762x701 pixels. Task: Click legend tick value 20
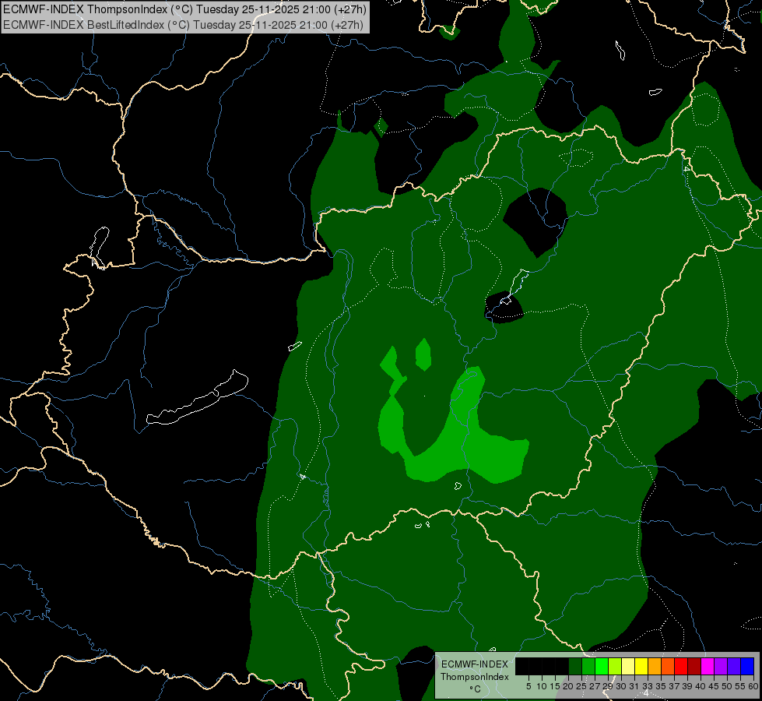tap(568, 686)
